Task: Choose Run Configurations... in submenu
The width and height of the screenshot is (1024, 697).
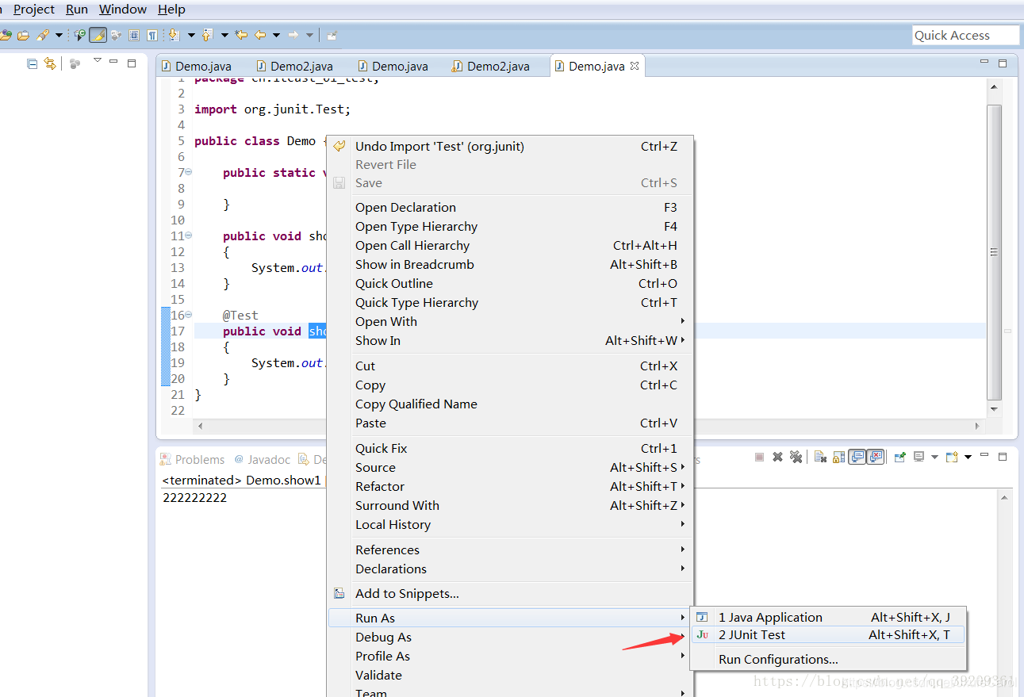Action: point(777,659)
